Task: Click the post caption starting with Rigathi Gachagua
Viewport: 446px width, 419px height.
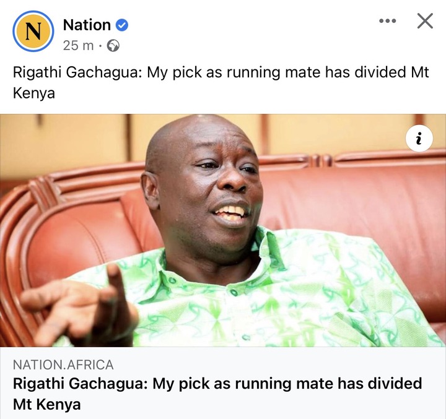Action: (x=221, y=82)
